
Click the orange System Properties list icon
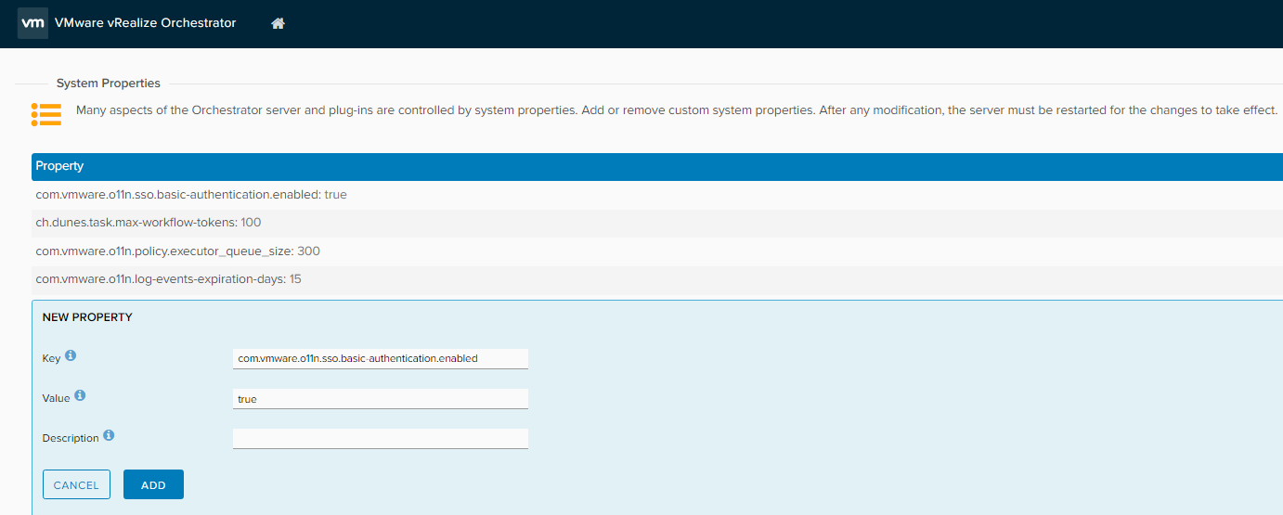pyautogui.click(x=45, y=114)
